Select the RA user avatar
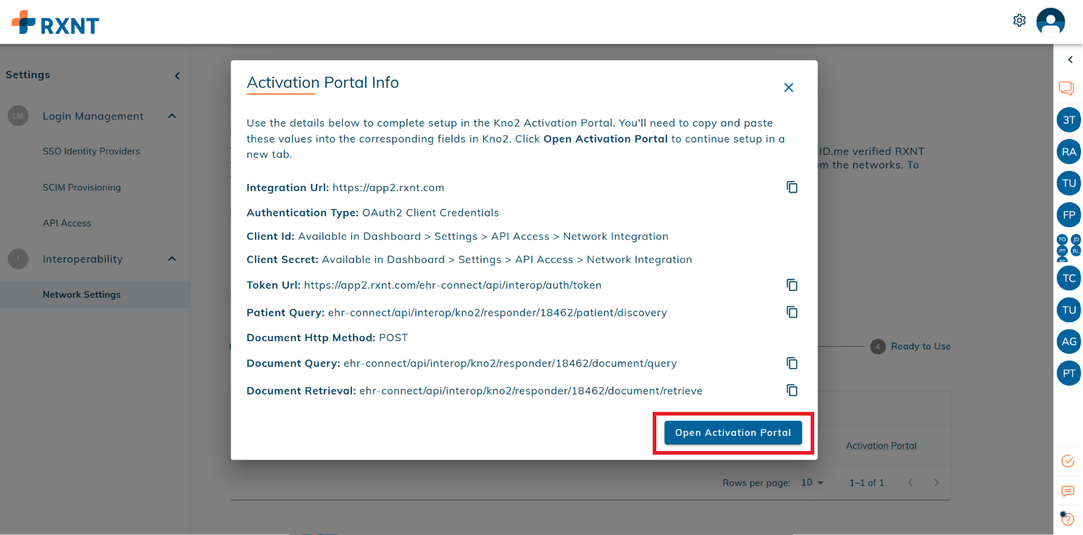The height and width of the screenshot is (535, 1083). 1069,152
